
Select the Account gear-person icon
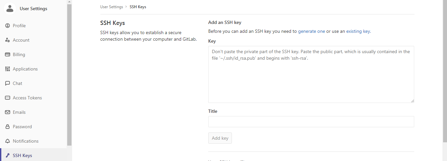click(8, 40)
